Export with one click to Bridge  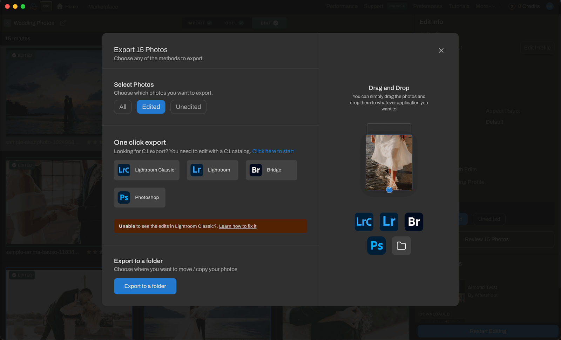tap(271, 170)
